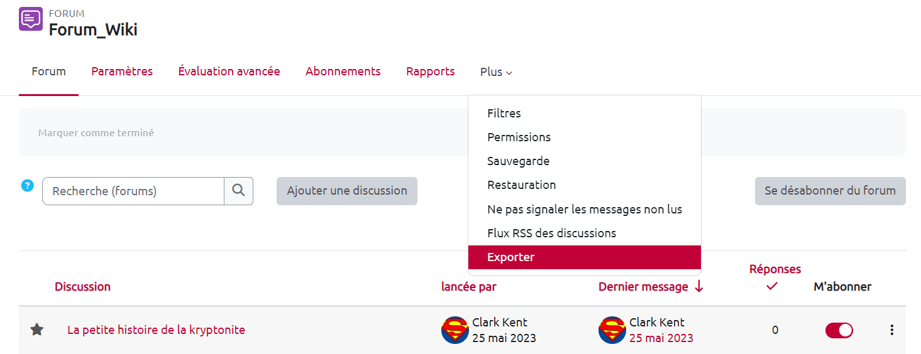
Task: Switch to the Paramètres tab
Action: pyautogui.click(x=122, y=72)
